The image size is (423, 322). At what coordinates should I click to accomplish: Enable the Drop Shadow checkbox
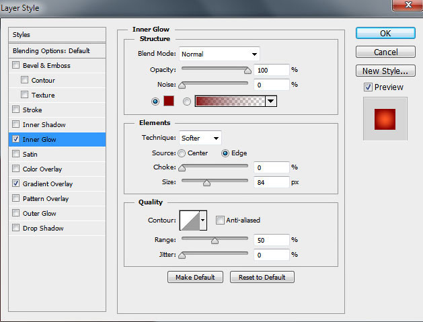[x=16, y=228]
